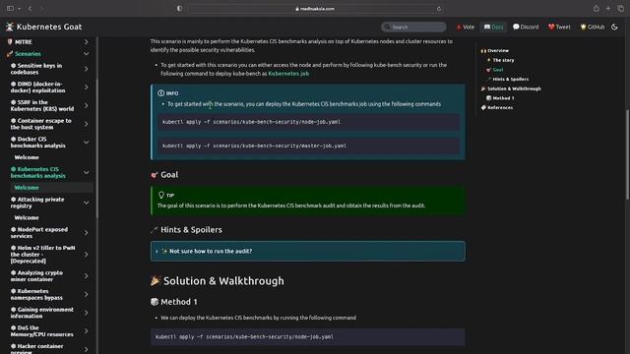Open a new tab with plus icon
This screenshot has height=354, width=630.
(608, 9)
